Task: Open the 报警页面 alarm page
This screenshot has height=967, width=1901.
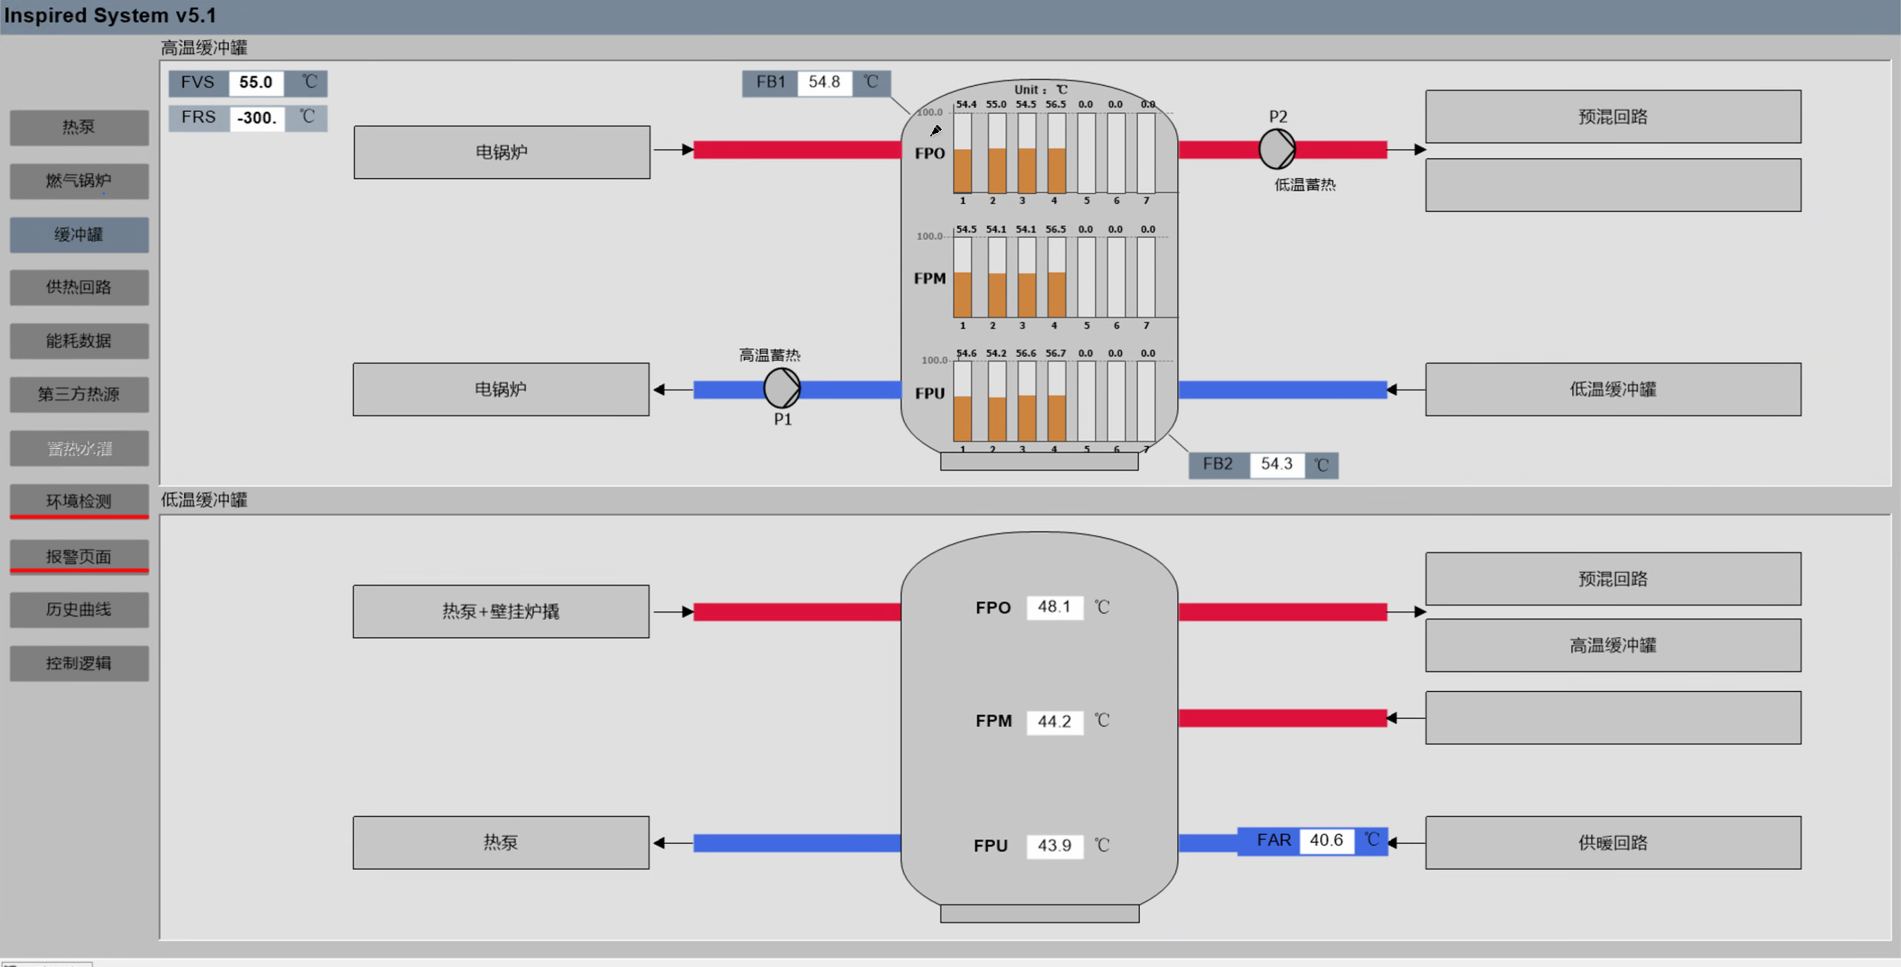Action: click(x=79, y=556)
